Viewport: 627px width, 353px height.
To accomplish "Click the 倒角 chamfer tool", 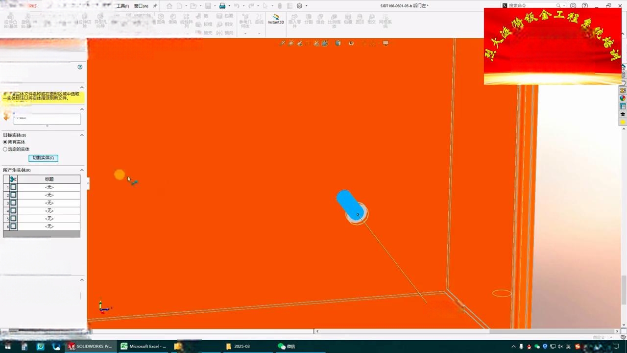I will point(172,20).
